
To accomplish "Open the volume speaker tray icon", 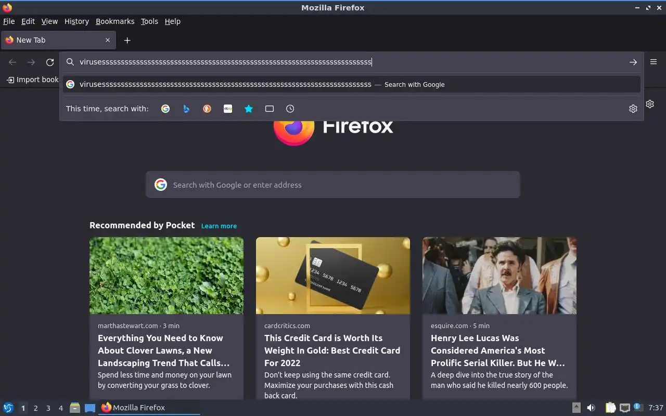I will (x=591, y=408).
